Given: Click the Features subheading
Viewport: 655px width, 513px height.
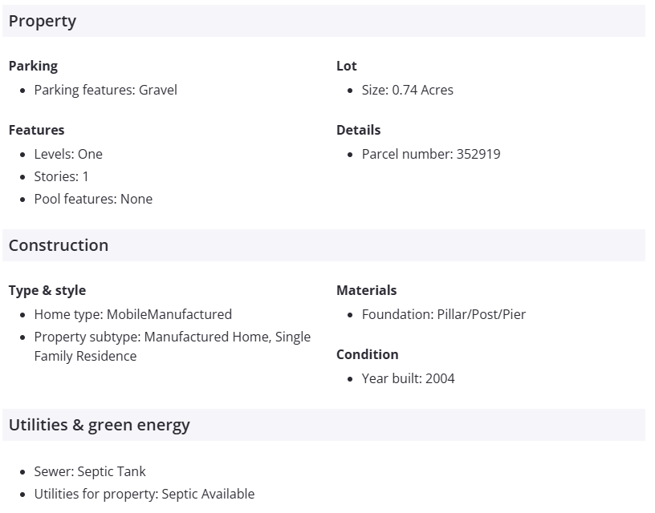Looking at the screenshot, I should coord(36,130).
